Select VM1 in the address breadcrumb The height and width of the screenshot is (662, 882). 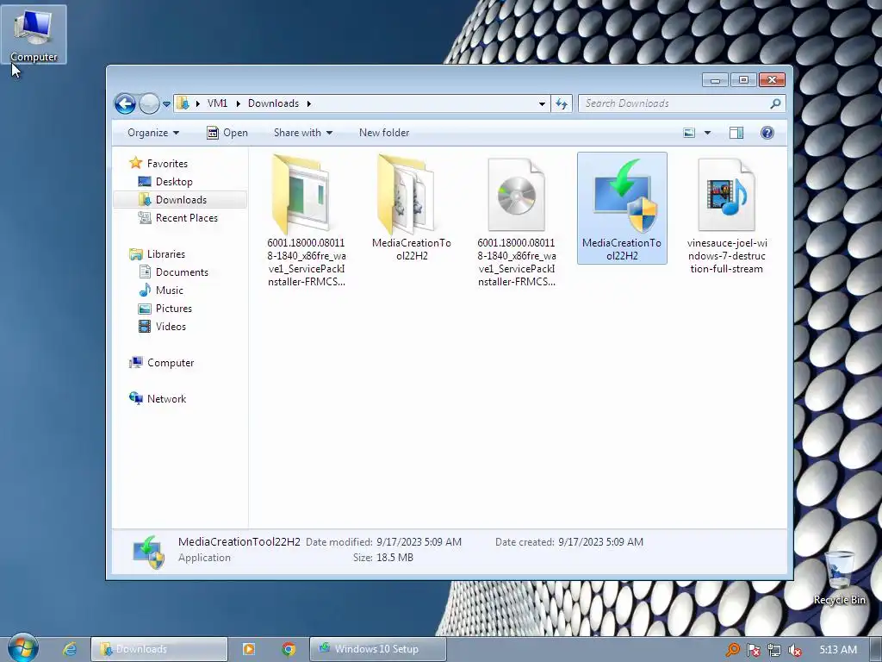tap(217, 103)
